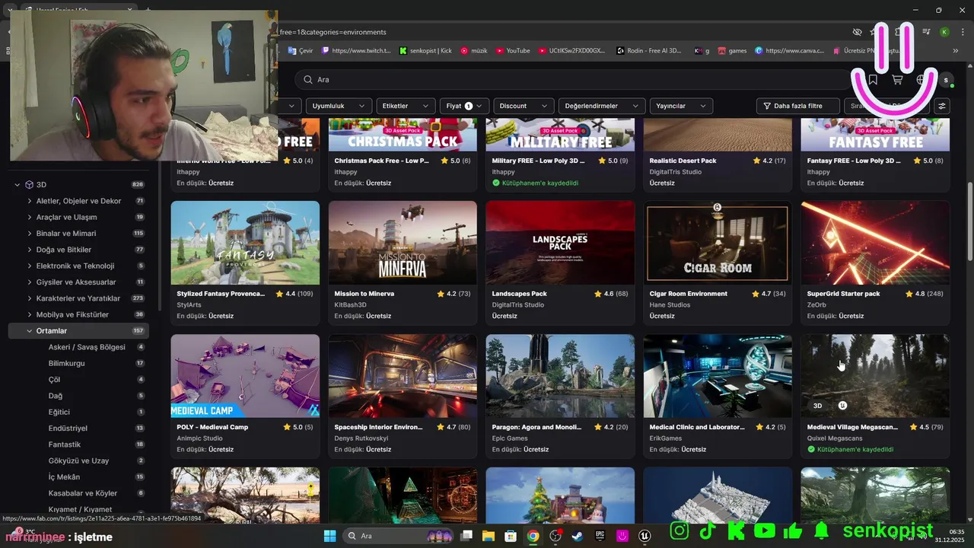Screen dimensions: 974x548
Task: Open Mission to Minerva thumbnail
Action: [x=403, y=243]
